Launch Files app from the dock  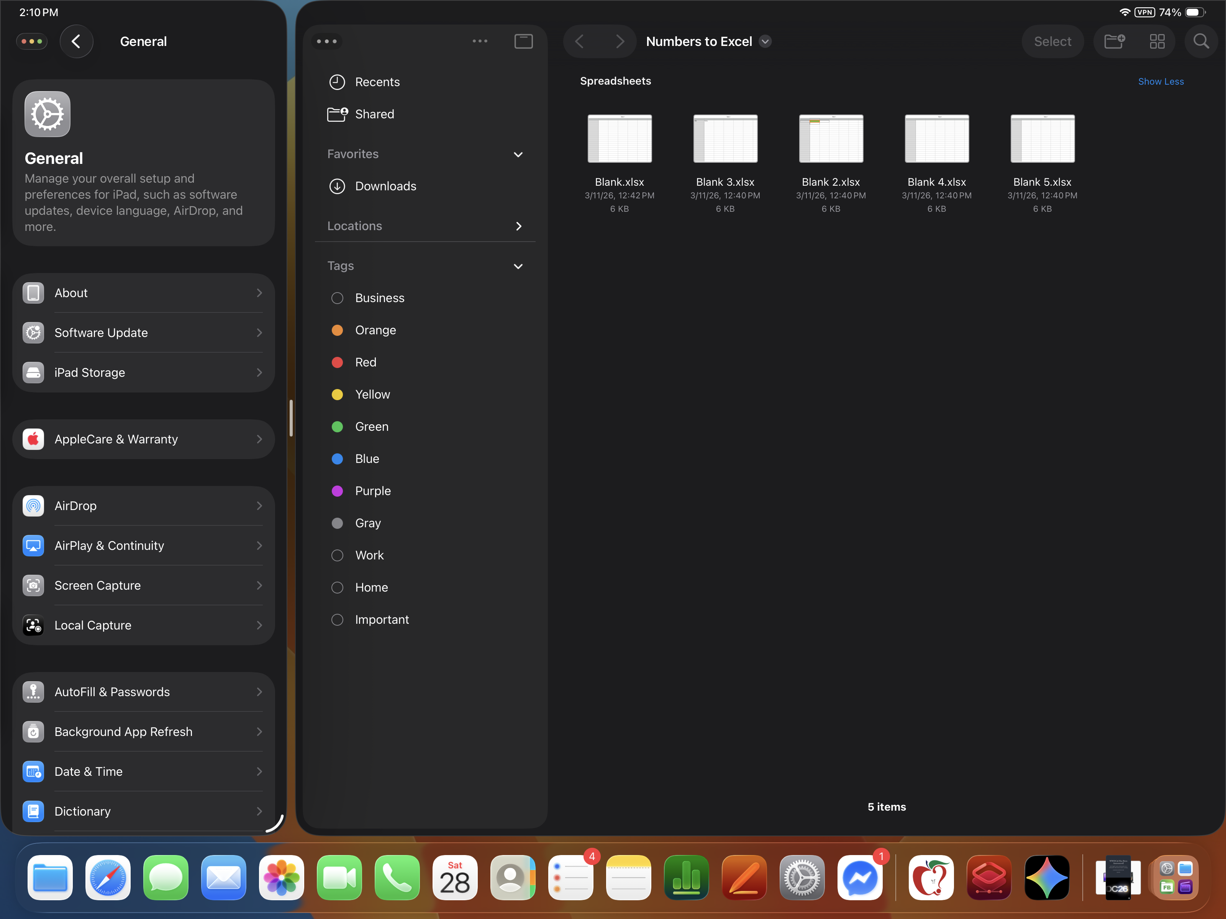pyautogui.click(x=50, y=878)
